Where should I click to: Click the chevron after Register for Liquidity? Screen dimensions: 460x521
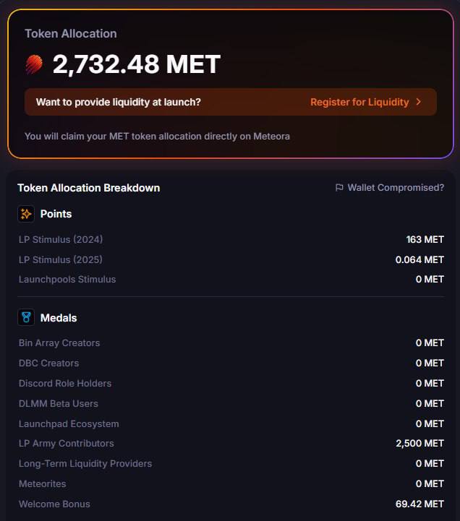[419, 102]
